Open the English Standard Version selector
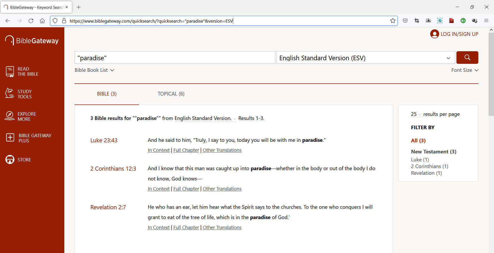The width and height of the screenshot is (494, 253). tap(365, 58)
